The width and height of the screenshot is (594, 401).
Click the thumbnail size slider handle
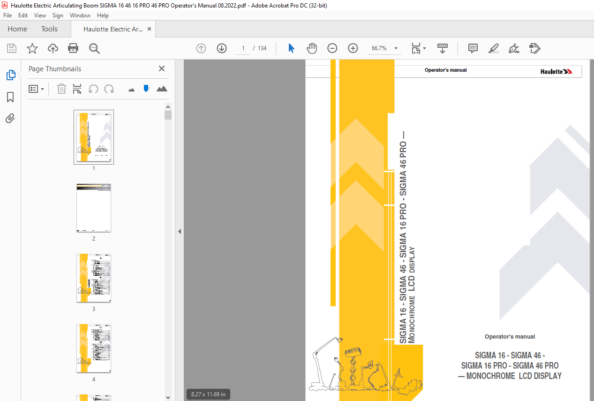146,88
